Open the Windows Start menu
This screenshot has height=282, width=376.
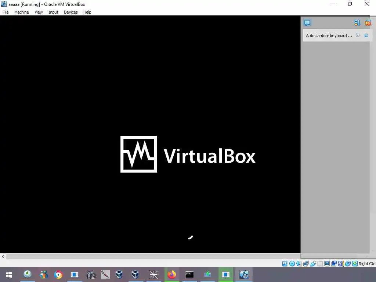coord(9,275)
